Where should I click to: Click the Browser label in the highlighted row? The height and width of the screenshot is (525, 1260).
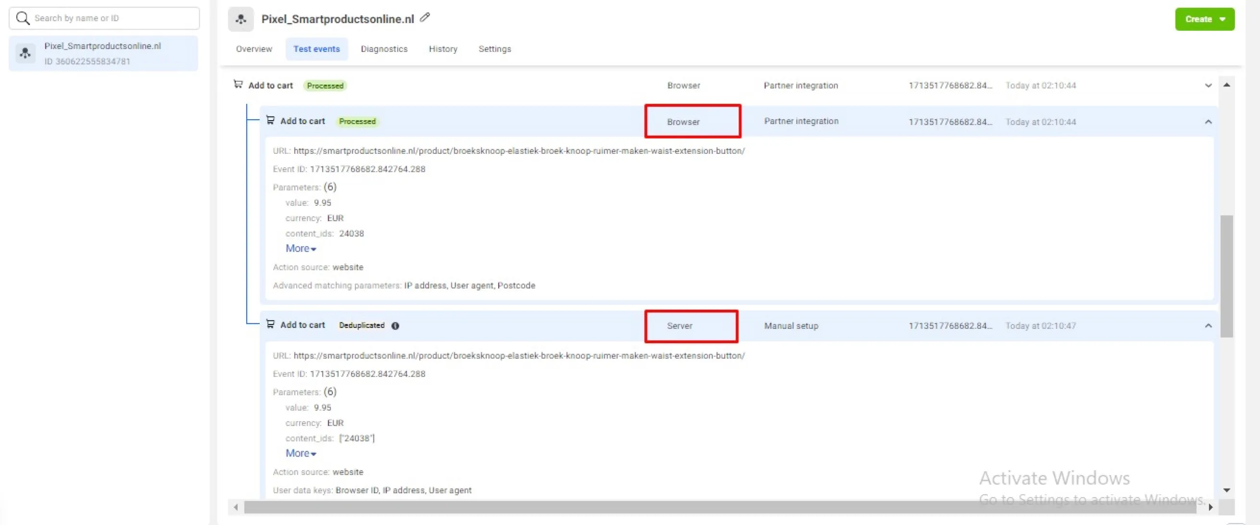[683, 122]
